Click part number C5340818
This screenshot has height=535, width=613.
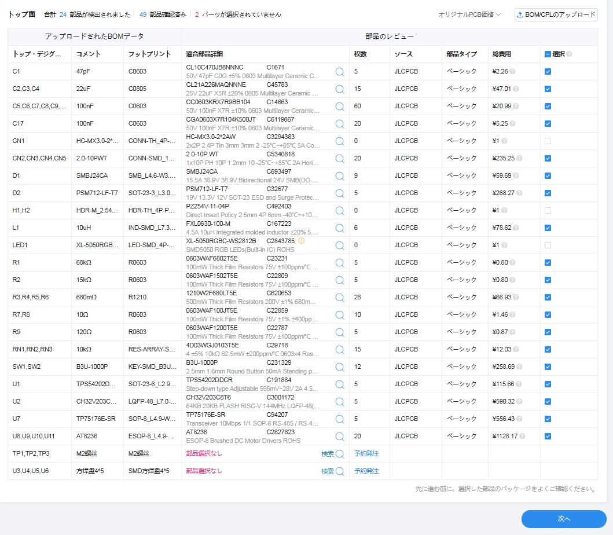tap(281, 154)
